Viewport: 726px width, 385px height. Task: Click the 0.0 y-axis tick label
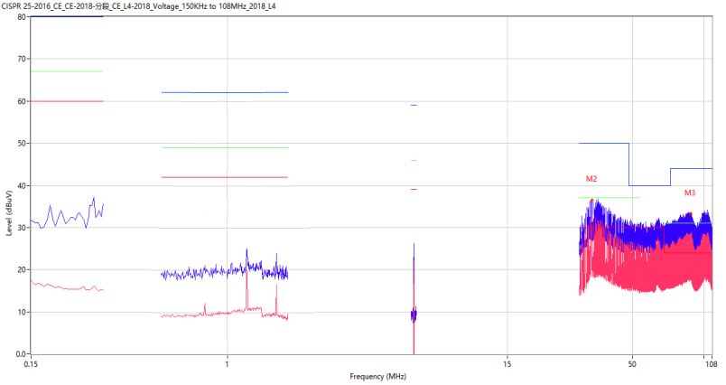click(x=21, y=354)
